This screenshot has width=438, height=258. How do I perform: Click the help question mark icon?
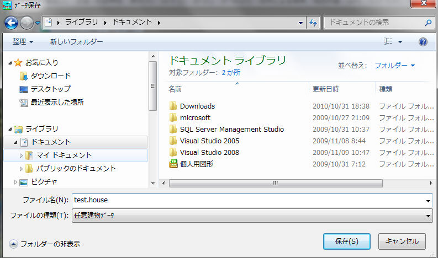click(x=423, y=42)
